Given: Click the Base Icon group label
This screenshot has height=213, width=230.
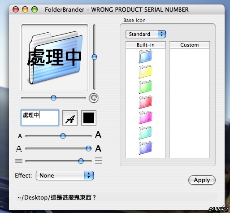Looking at the screenshot, I should click(135, 20).
